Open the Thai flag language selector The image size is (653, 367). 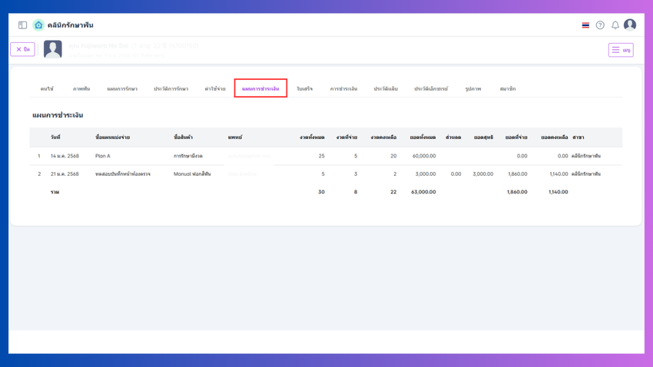(x=585, y=25)
